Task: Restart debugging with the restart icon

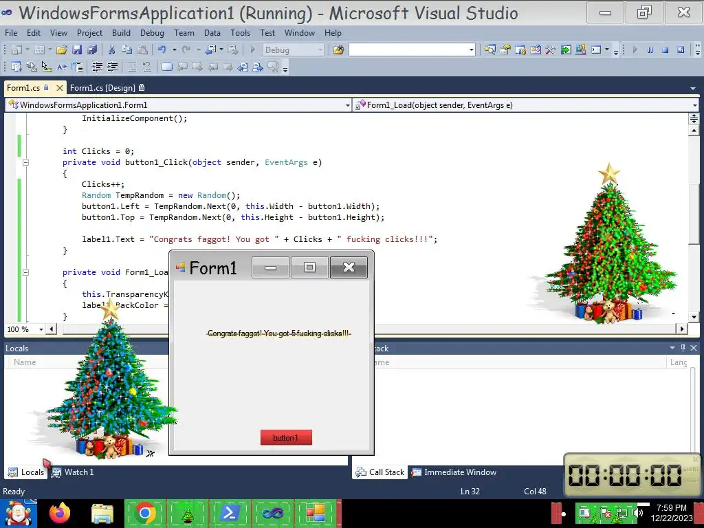Action: [681, 49]
